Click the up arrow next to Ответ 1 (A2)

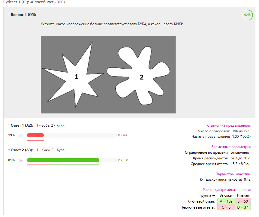coord(9,125)
